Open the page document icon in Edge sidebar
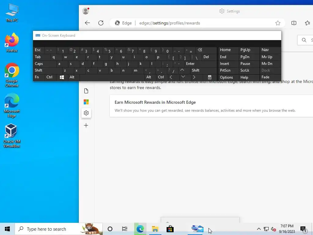The image size is (313, 235). click(x=86, y=91)
